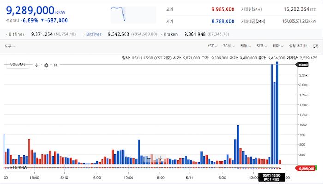The width and height of the screenshot is (323, 184).
Task: Open the 도구 tools dropdown
Action: click(x=10, y=46)
